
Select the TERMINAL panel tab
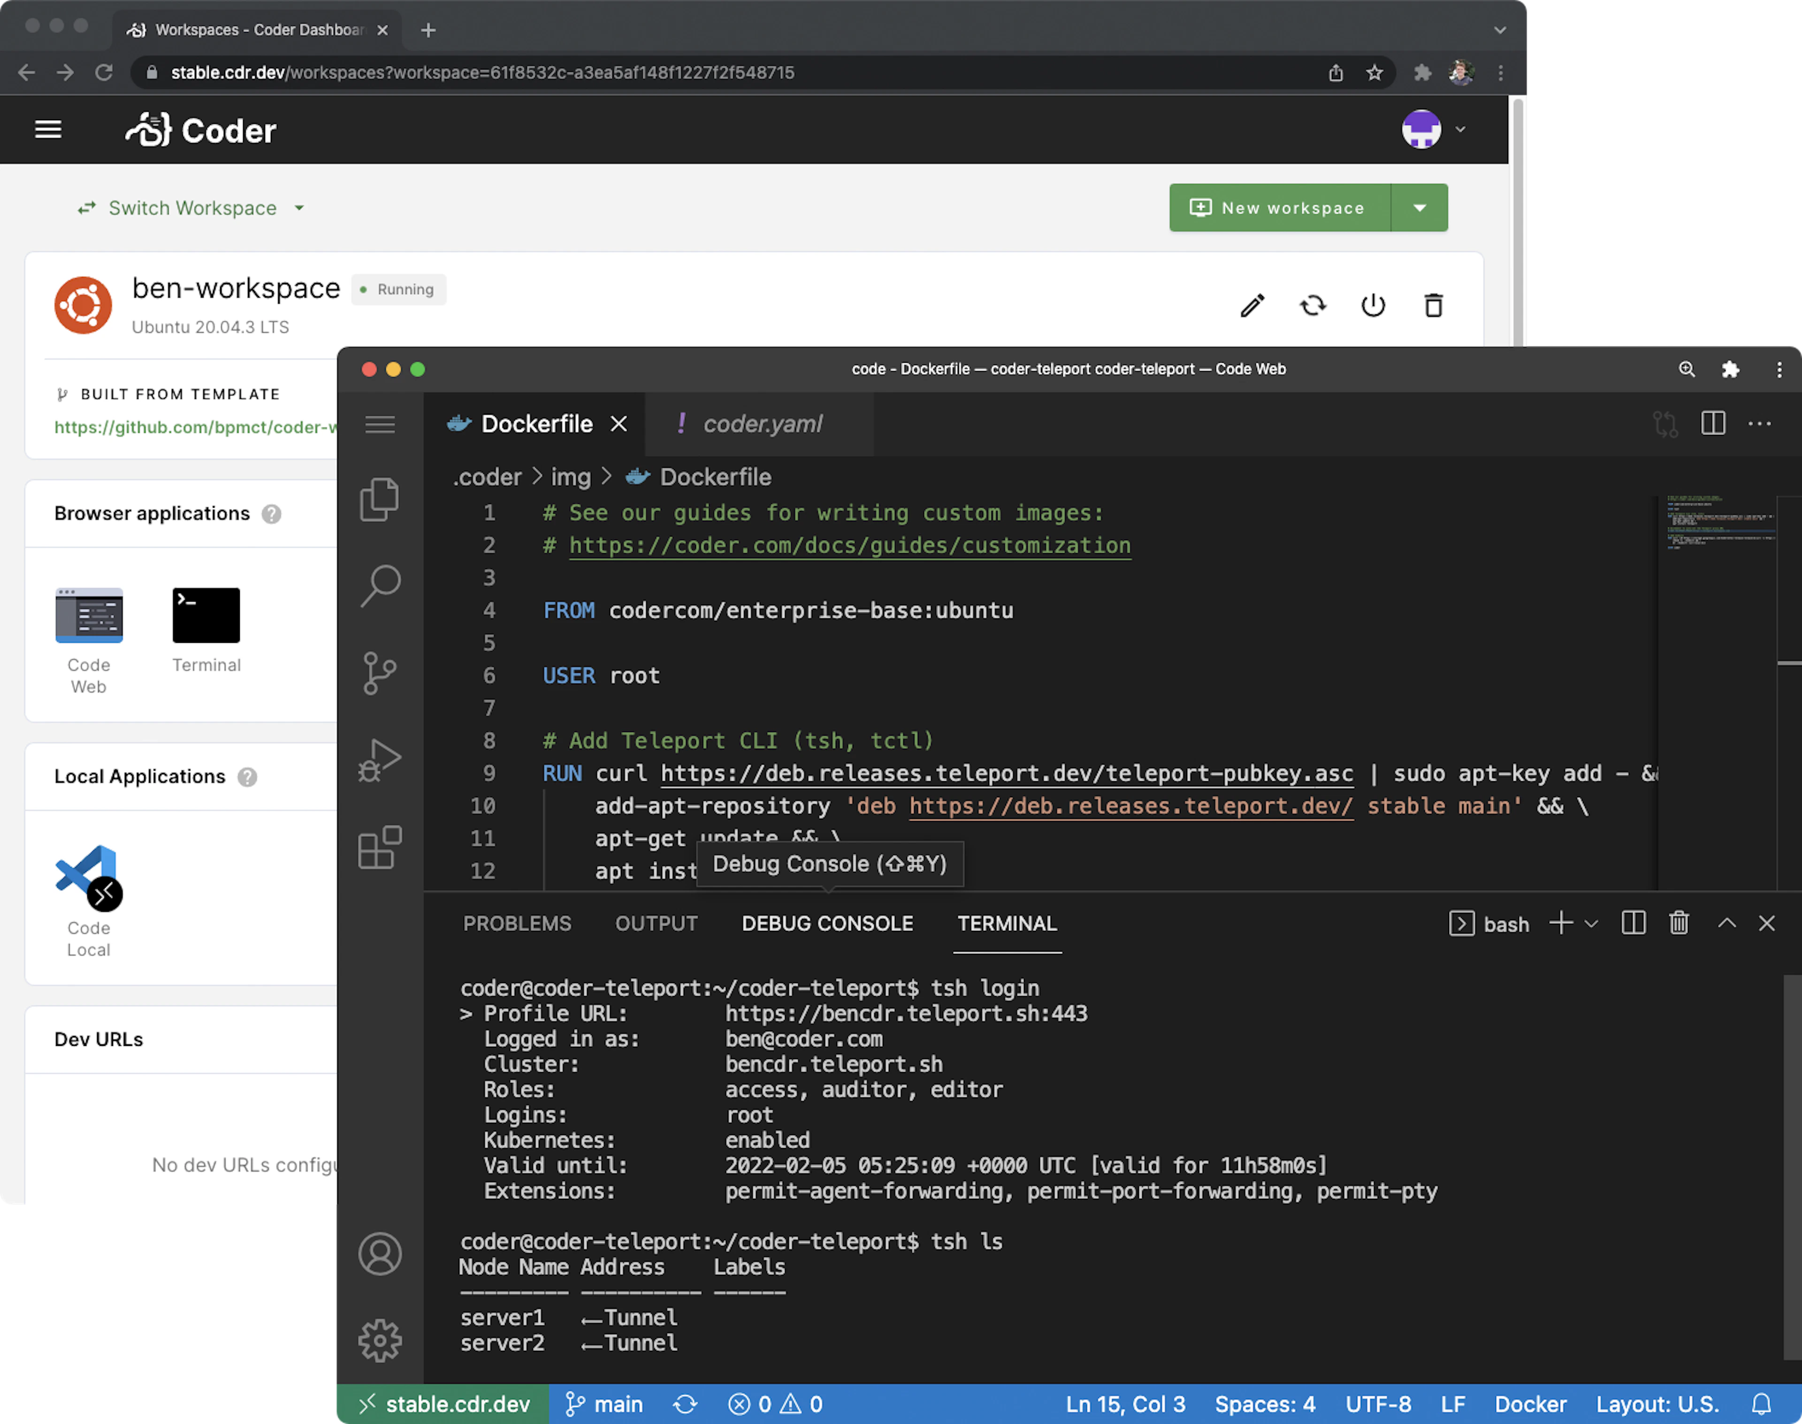click(1008, 924)
